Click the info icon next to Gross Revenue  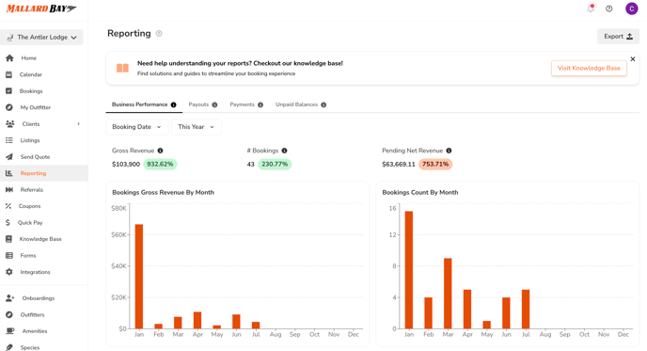[160, 151]
